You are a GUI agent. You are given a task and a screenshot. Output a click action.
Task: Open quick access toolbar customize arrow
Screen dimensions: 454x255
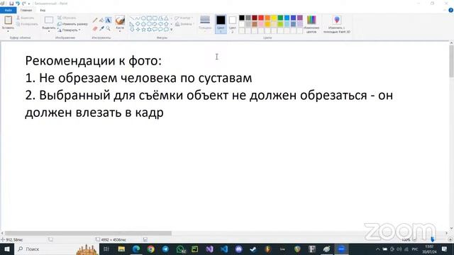coord(29,4)
